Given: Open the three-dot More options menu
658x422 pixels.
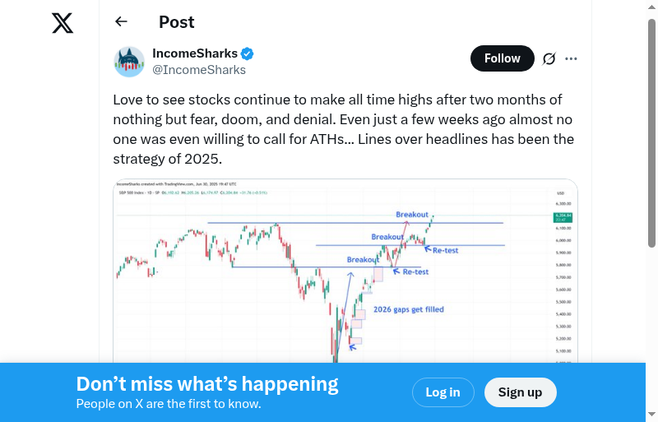Looking at the screenshot, I should tap(572, 58).
